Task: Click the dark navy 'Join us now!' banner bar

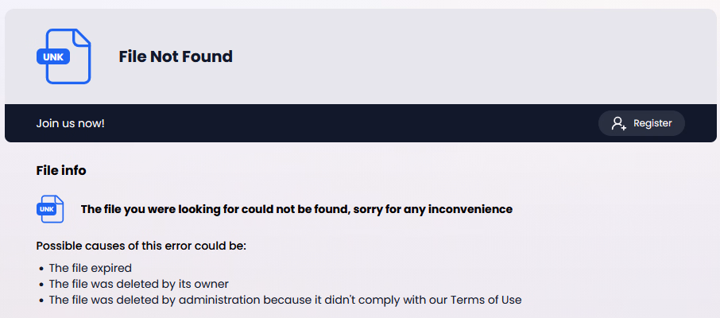Action: [x=361, y=123]
